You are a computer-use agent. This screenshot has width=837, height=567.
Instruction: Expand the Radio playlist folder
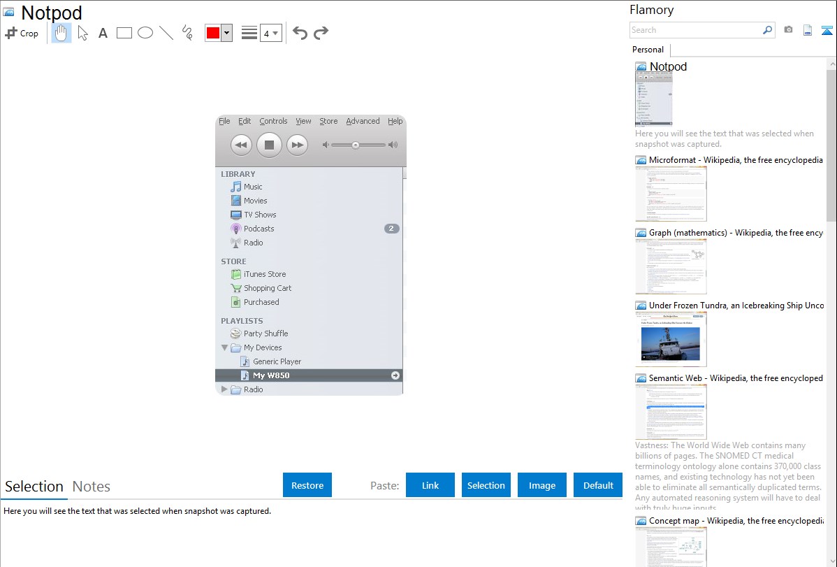point(225,389)
